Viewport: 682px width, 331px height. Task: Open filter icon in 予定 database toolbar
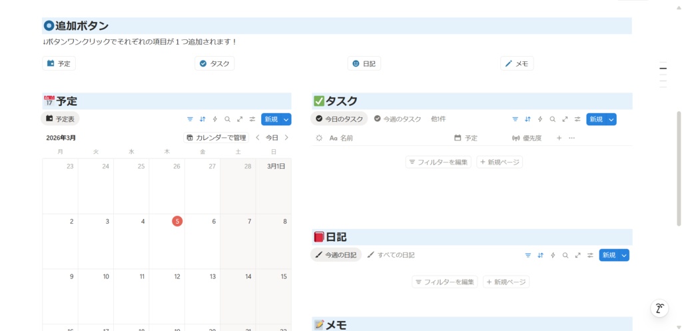click(x=190, y=119)
